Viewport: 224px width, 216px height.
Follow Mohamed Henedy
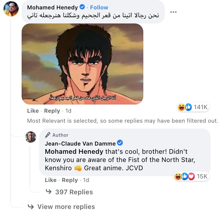(x=99, y=7)
